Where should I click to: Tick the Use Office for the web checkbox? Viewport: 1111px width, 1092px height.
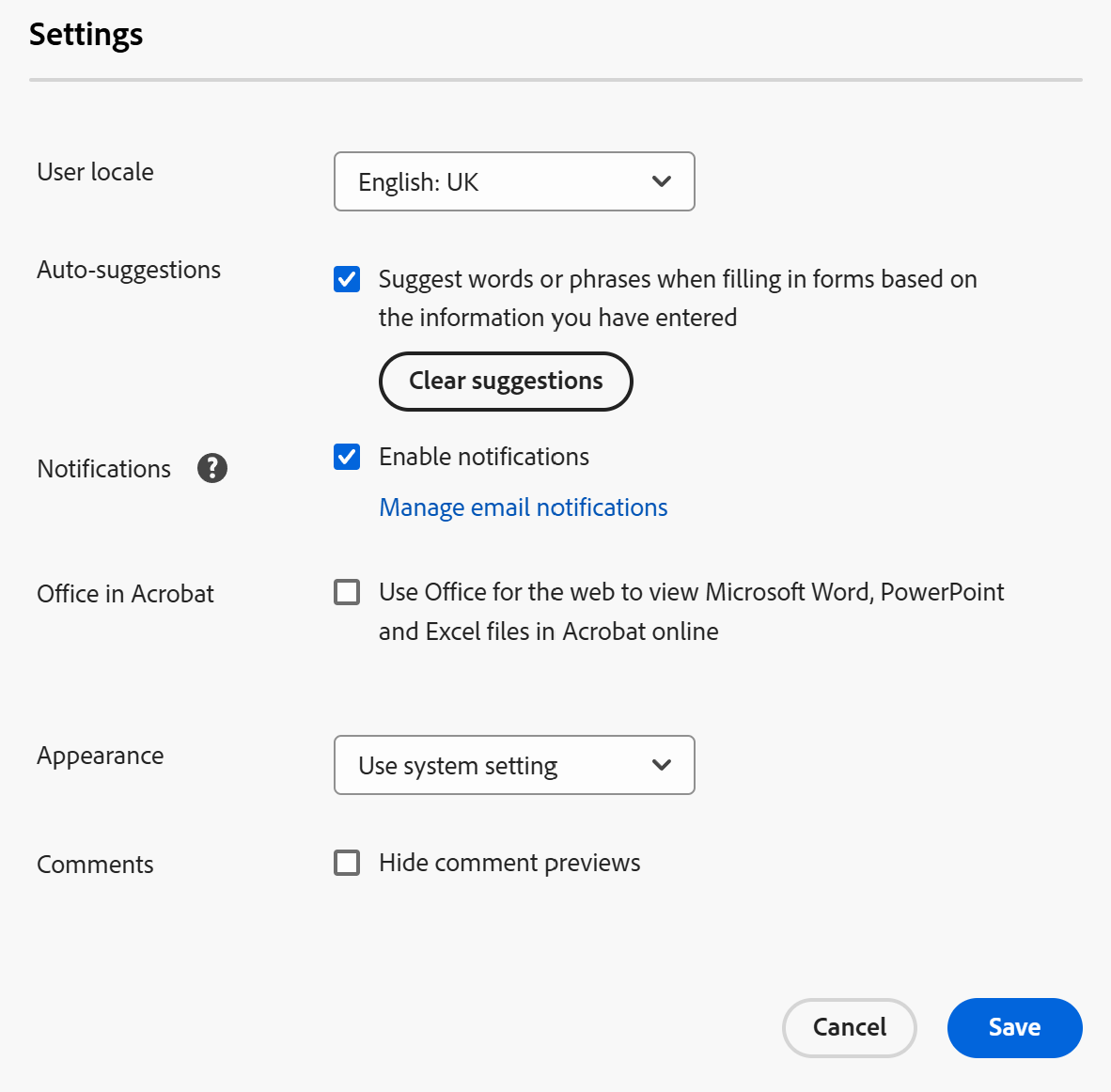point(347,592)
